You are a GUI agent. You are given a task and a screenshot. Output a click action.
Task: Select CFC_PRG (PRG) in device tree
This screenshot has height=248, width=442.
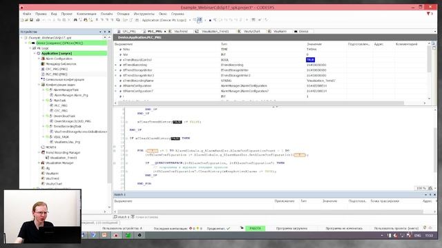point(57,69)
